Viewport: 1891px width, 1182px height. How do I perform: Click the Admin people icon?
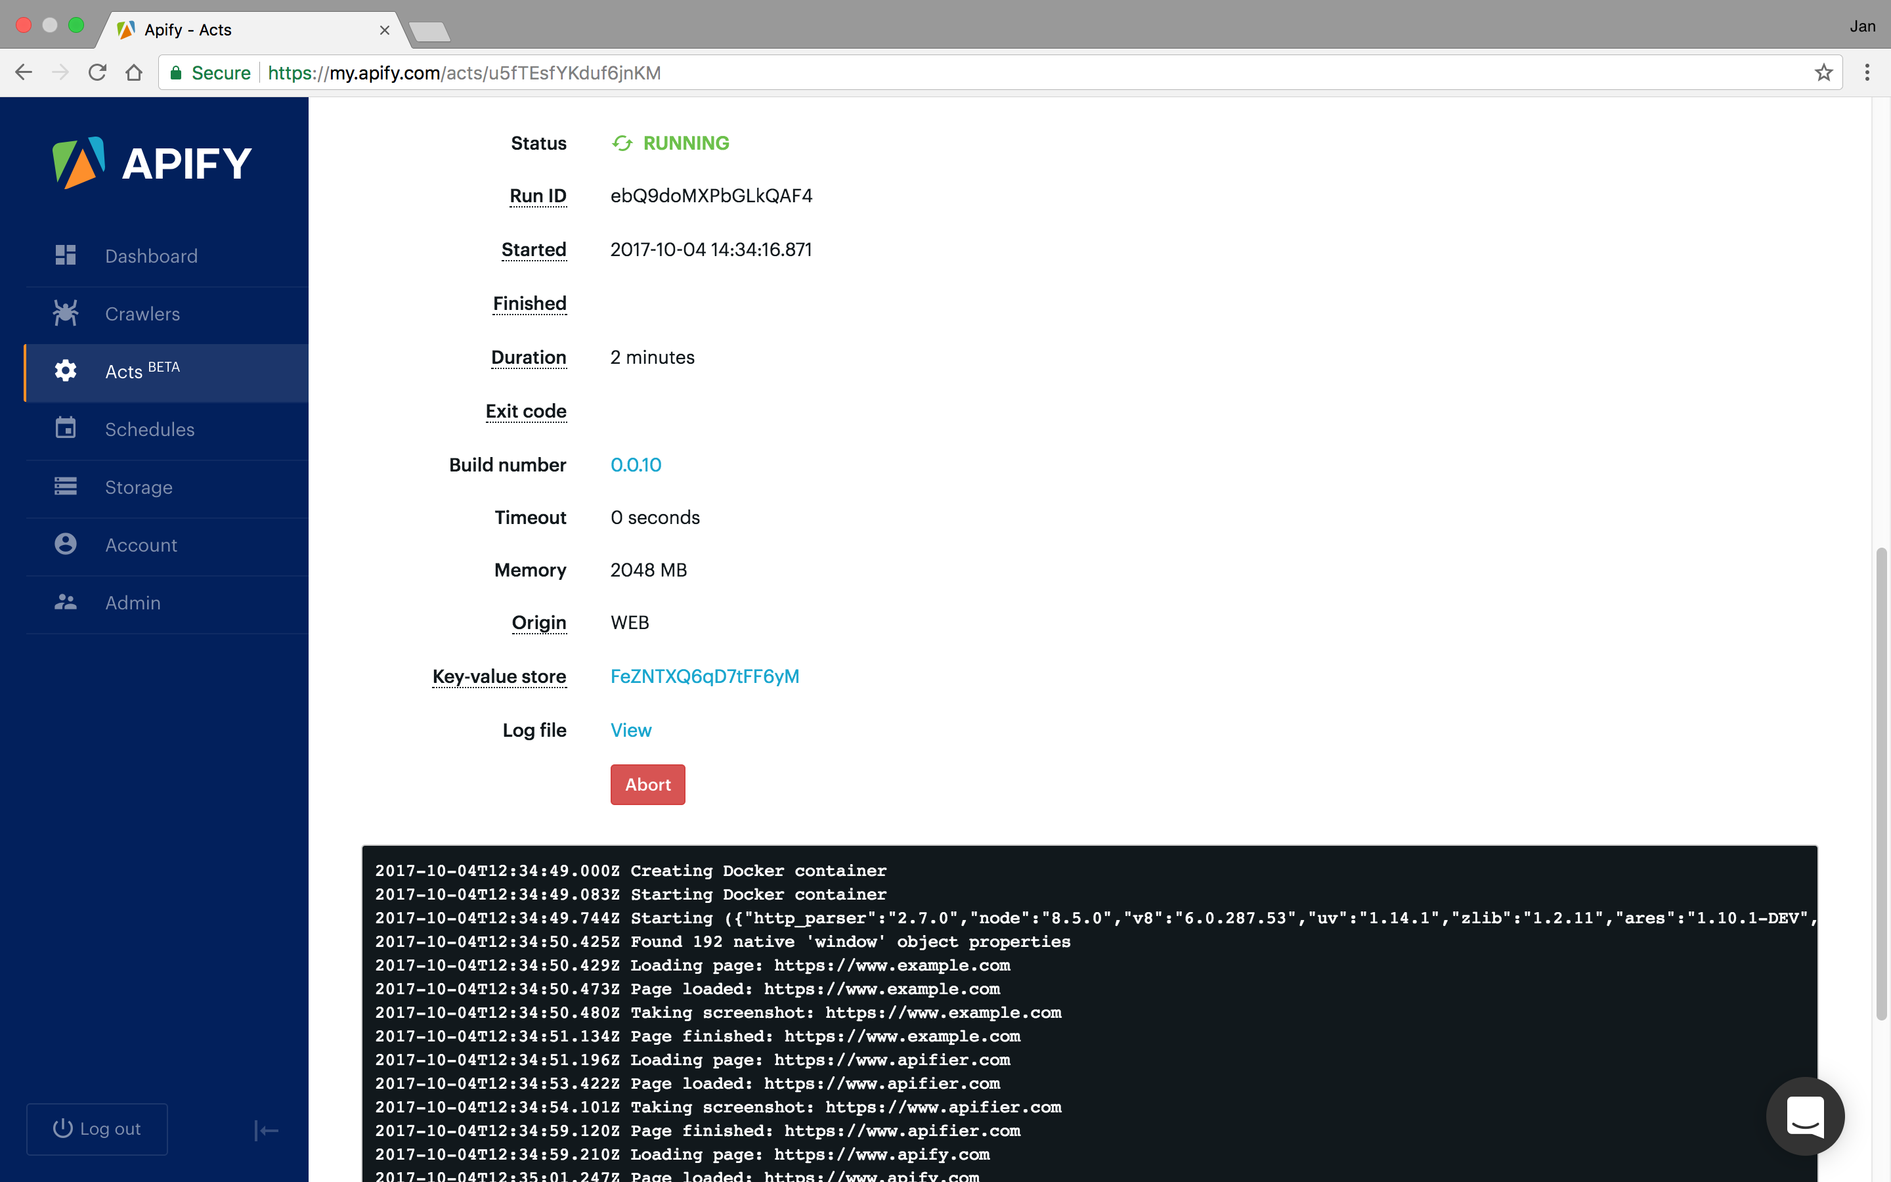pos(66,602)
